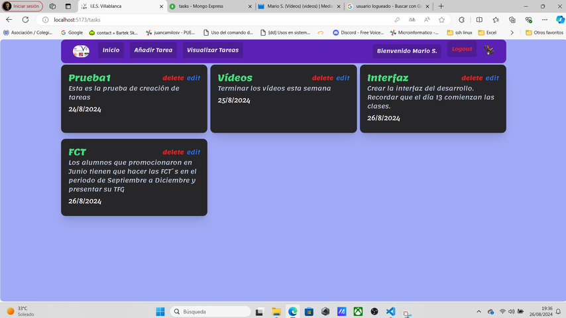
Task: Open browser Settings and more menu
Action: click(545, 20)
